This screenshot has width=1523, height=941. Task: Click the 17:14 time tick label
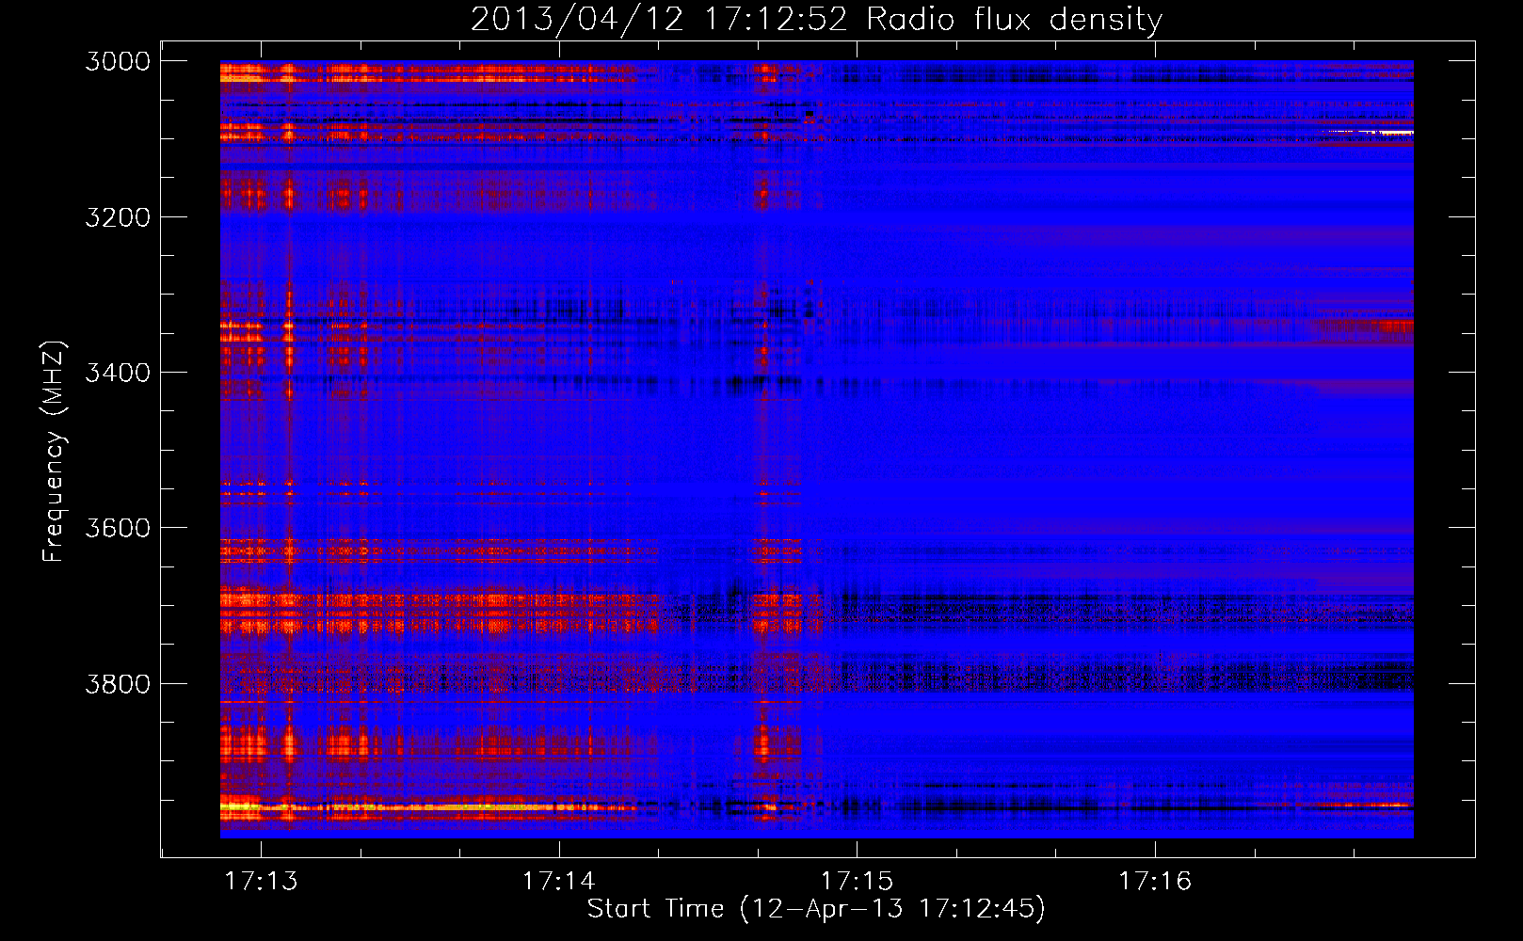tap(559, 881)
